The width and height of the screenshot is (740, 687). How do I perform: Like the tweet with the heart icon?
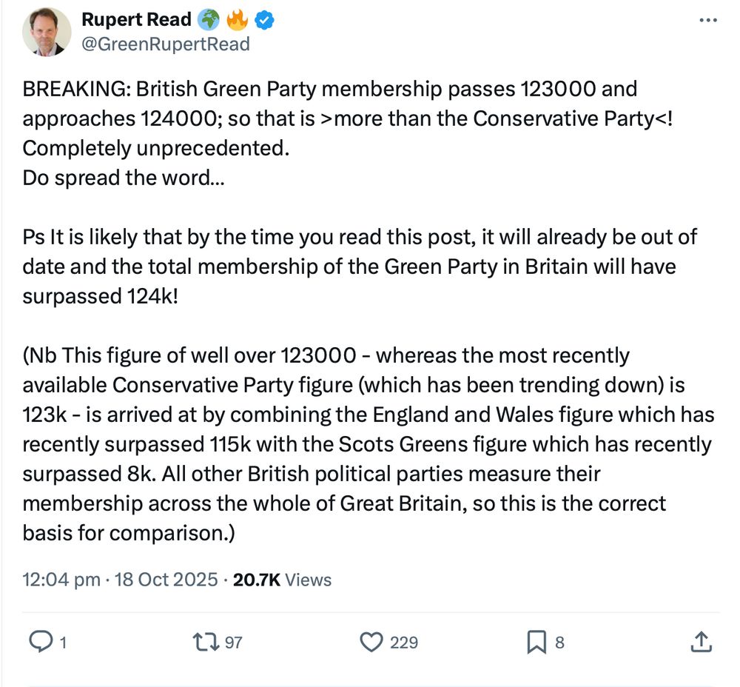point(371,642)
